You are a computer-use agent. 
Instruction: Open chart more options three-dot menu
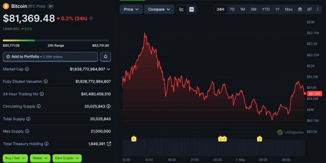click(x=318, y=9)
